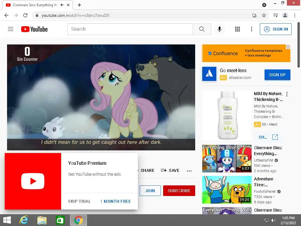Launch Internet Explorer from taskbar
Screen dimensions: 301x226
coord(24,220)
